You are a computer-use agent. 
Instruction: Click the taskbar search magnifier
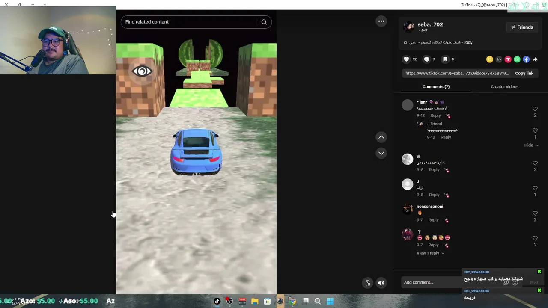(318, 301)
